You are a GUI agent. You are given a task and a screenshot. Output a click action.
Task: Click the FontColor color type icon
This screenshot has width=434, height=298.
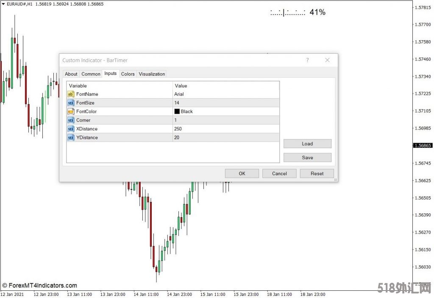(71, 111)
